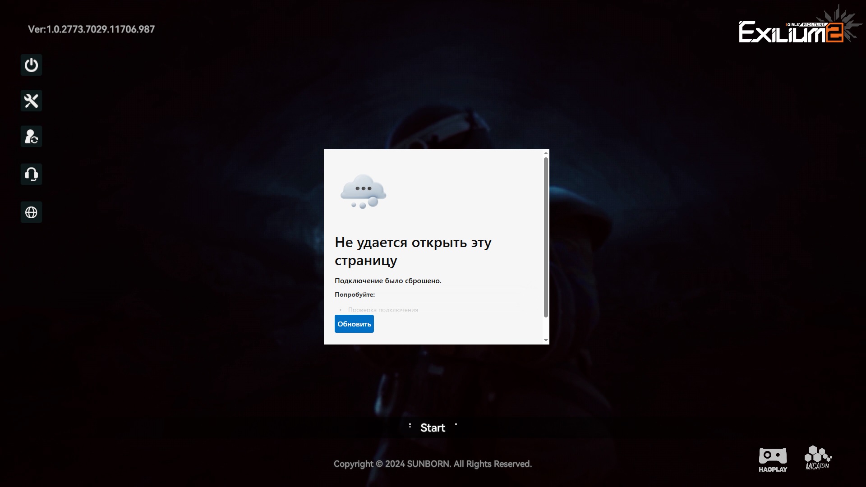Click the error dialog scrollbar thumb
The height and width of the screenshot is (487, 866).
(x=546, y=237)
